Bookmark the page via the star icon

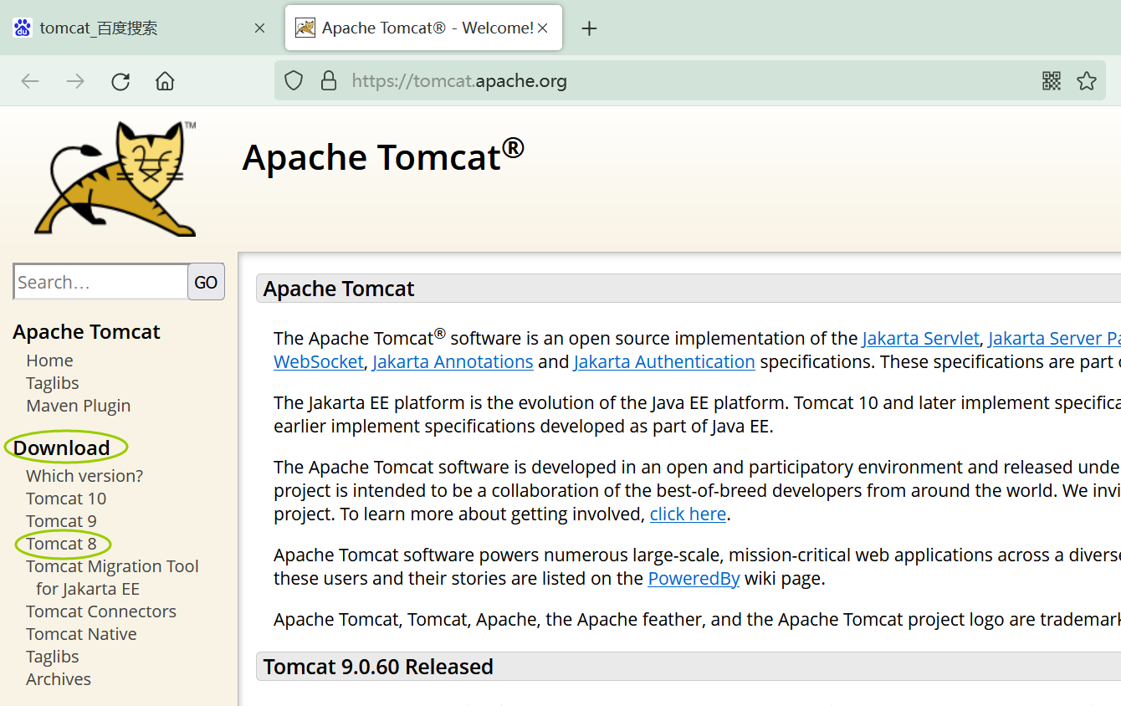pos(1087,80)
